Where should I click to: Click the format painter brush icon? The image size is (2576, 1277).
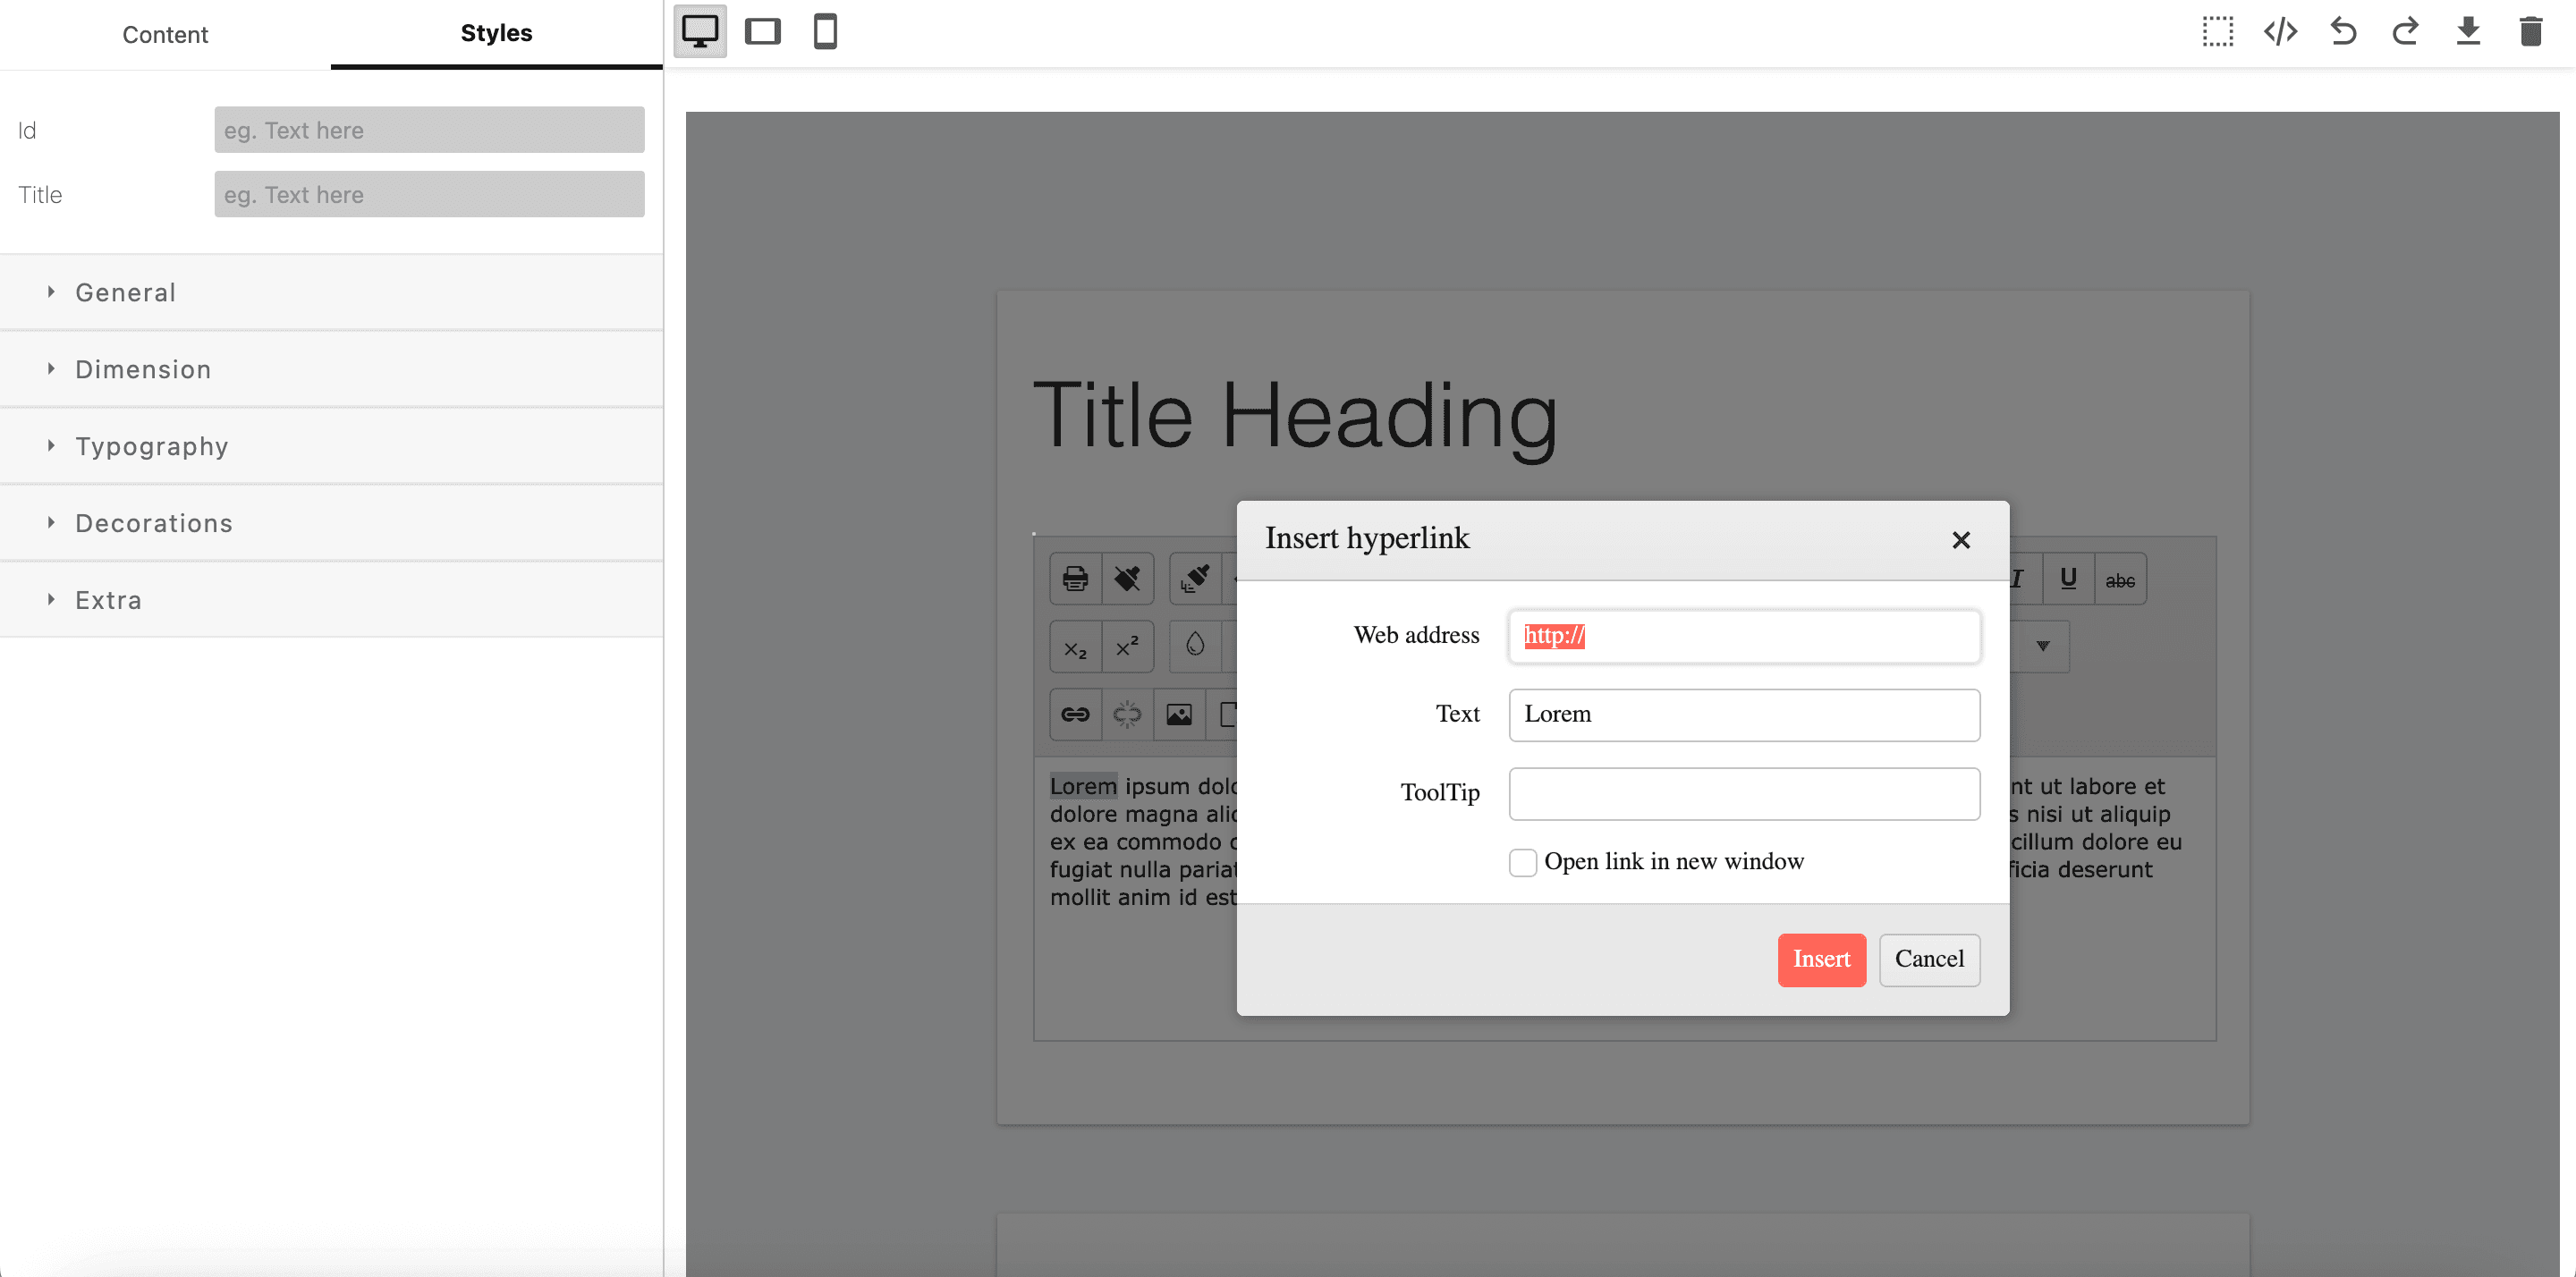(1195, 579)
